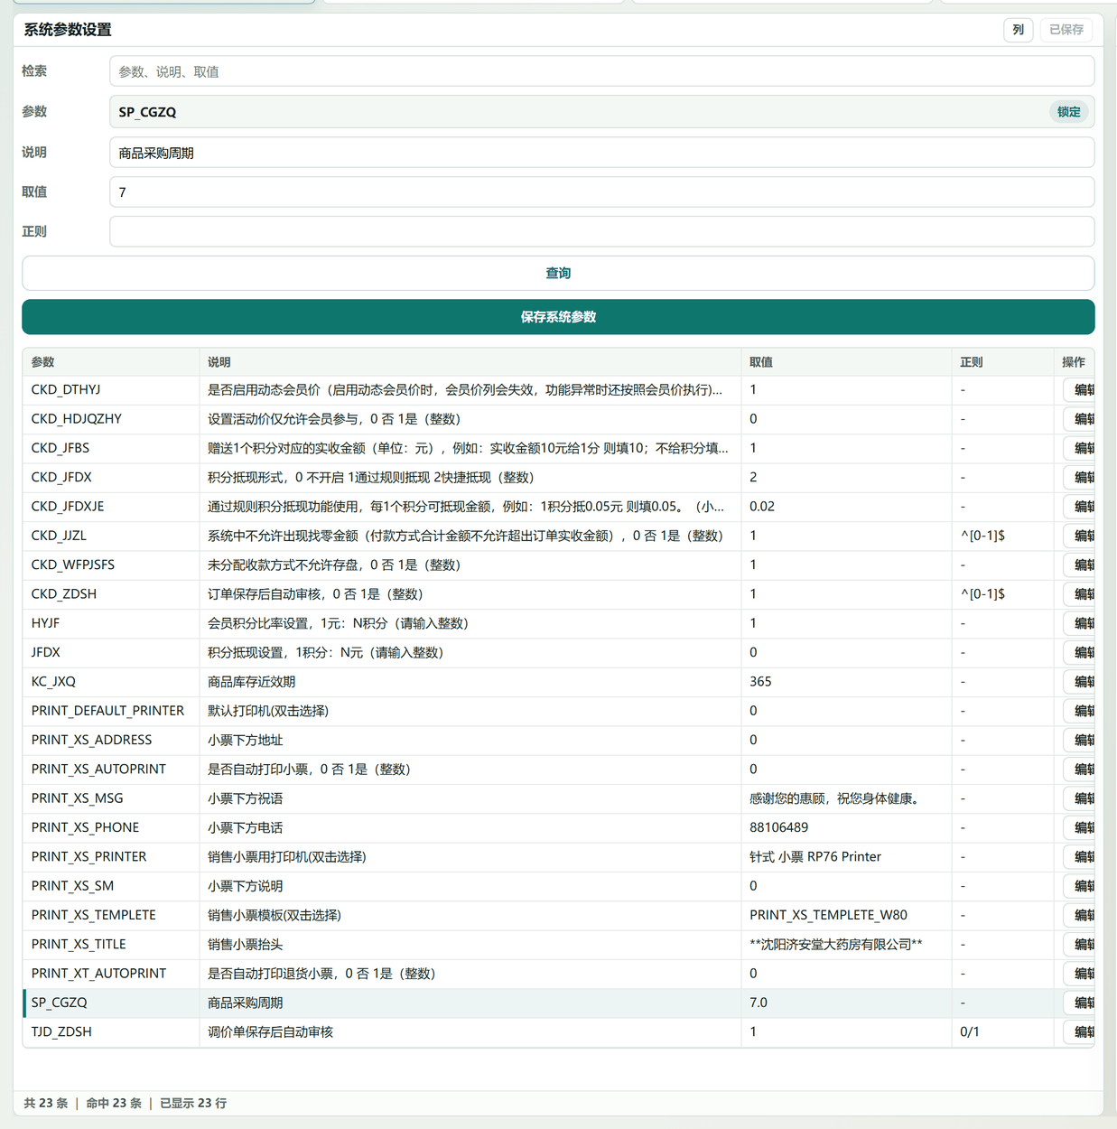Screen dimensions: 1117x1129
Task: Select the HYJF parameter row
Action: click(x=558, y=623)
